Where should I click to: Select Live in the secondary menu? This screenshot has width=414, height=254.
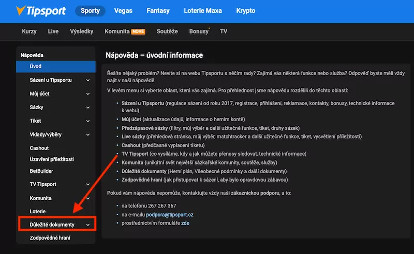coord(53,32)
